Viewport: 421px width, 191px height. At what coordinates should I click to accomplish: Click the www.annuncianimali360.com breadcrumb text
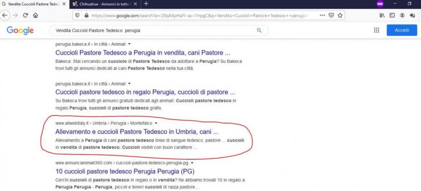coord(122,163)
